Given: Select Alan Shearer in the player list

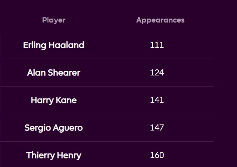Looking at the screenshot, I should (x=54, y=73).
